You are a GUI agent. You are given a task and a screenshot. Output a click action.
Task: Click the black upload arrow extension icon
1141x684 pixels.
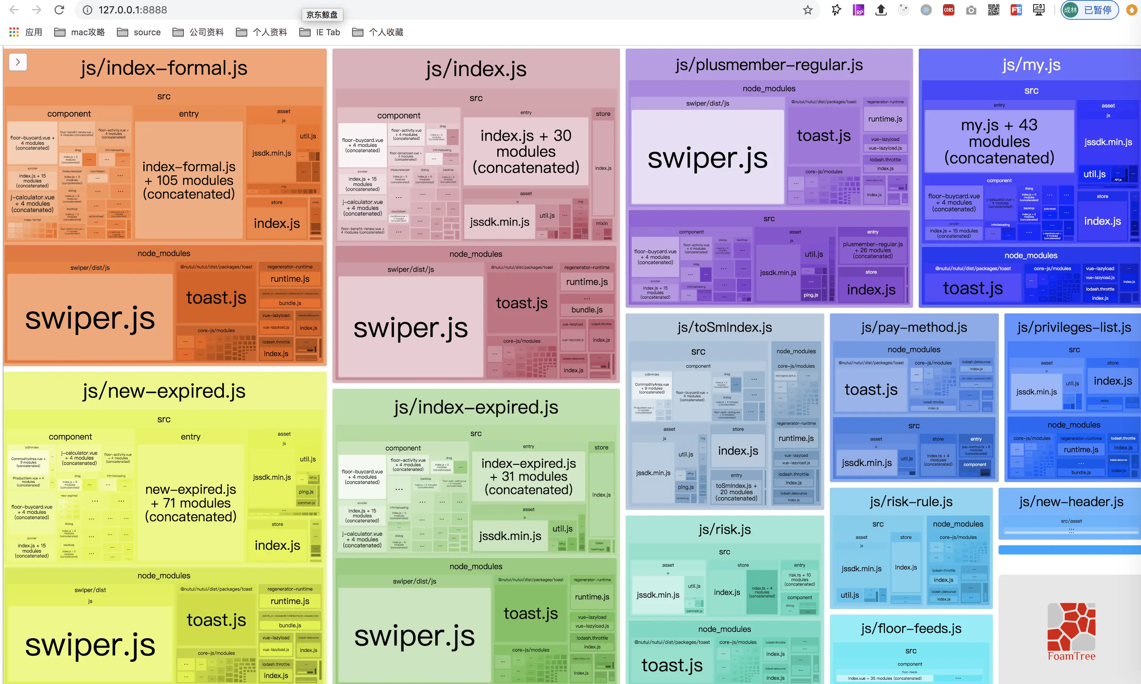(x=881, y=10)
